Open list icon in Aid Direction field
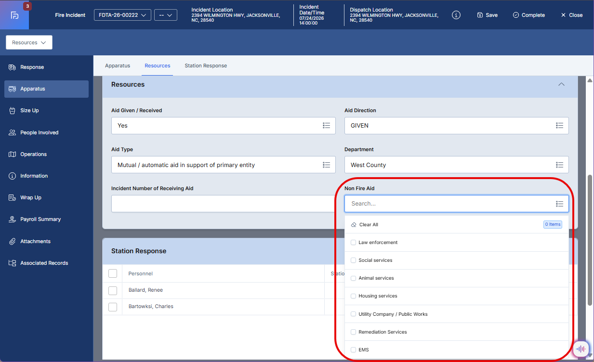594x362 pixels. pyautogui.click(x=560, y=125)
